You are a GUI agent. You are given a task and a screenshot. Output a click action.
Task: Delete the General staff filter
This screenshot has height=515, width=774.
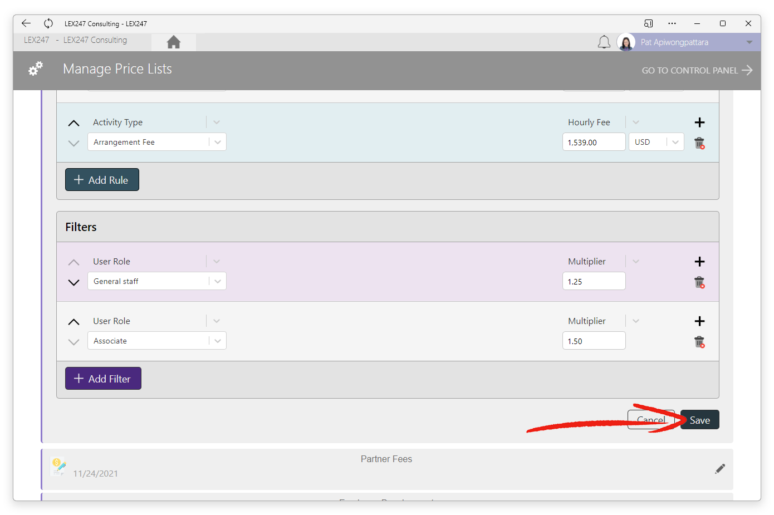[x=699, y=282]
